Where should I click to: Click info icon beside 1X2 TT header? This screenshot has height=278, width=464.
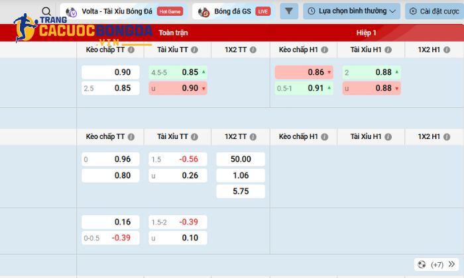(255, 50)
